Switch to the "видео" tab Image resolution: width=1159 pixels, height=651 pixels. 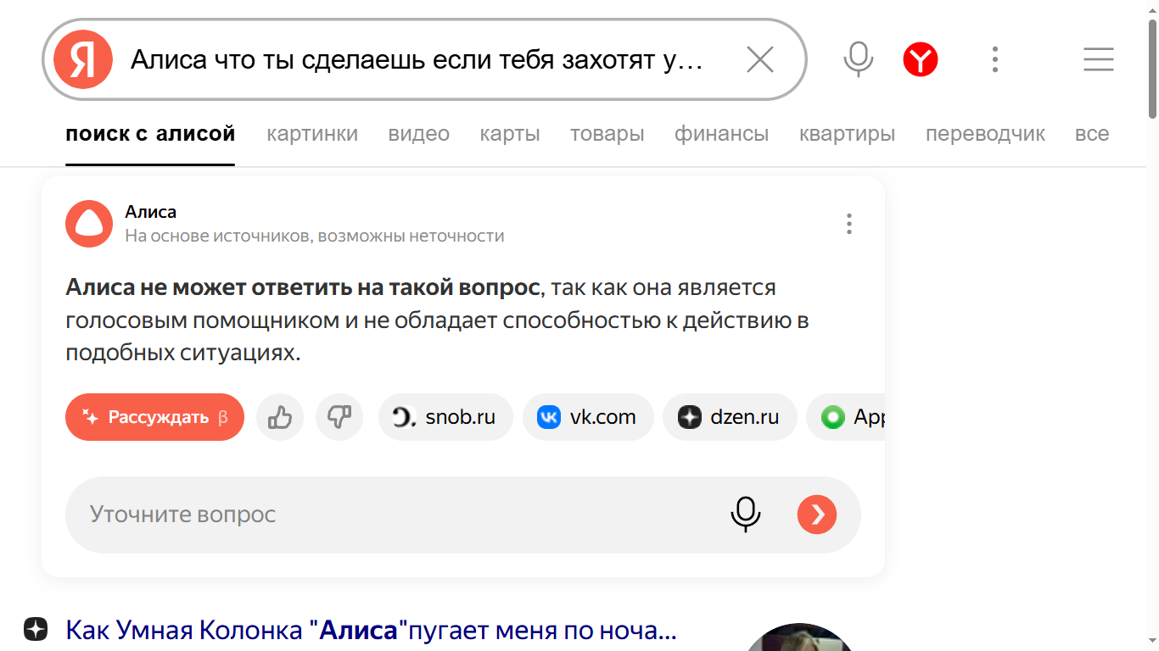click(x=419, y=134)
